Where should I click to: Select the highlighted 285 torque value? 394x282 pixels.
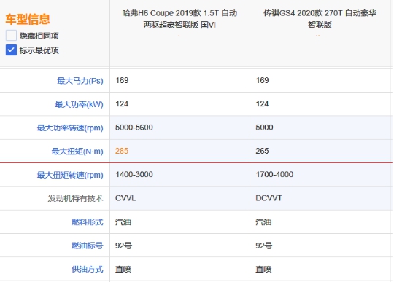122,151
